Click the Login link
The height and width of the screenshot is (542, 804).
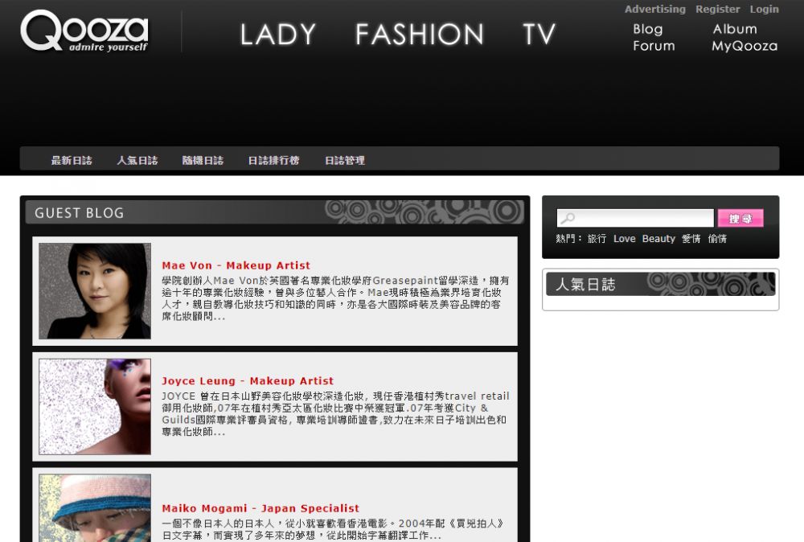pyautogui.click(x=764, y=9)
